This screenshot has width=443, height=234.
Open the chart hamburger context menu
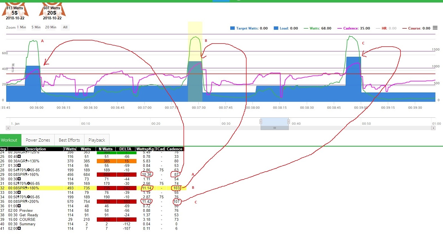pos(435,28)
